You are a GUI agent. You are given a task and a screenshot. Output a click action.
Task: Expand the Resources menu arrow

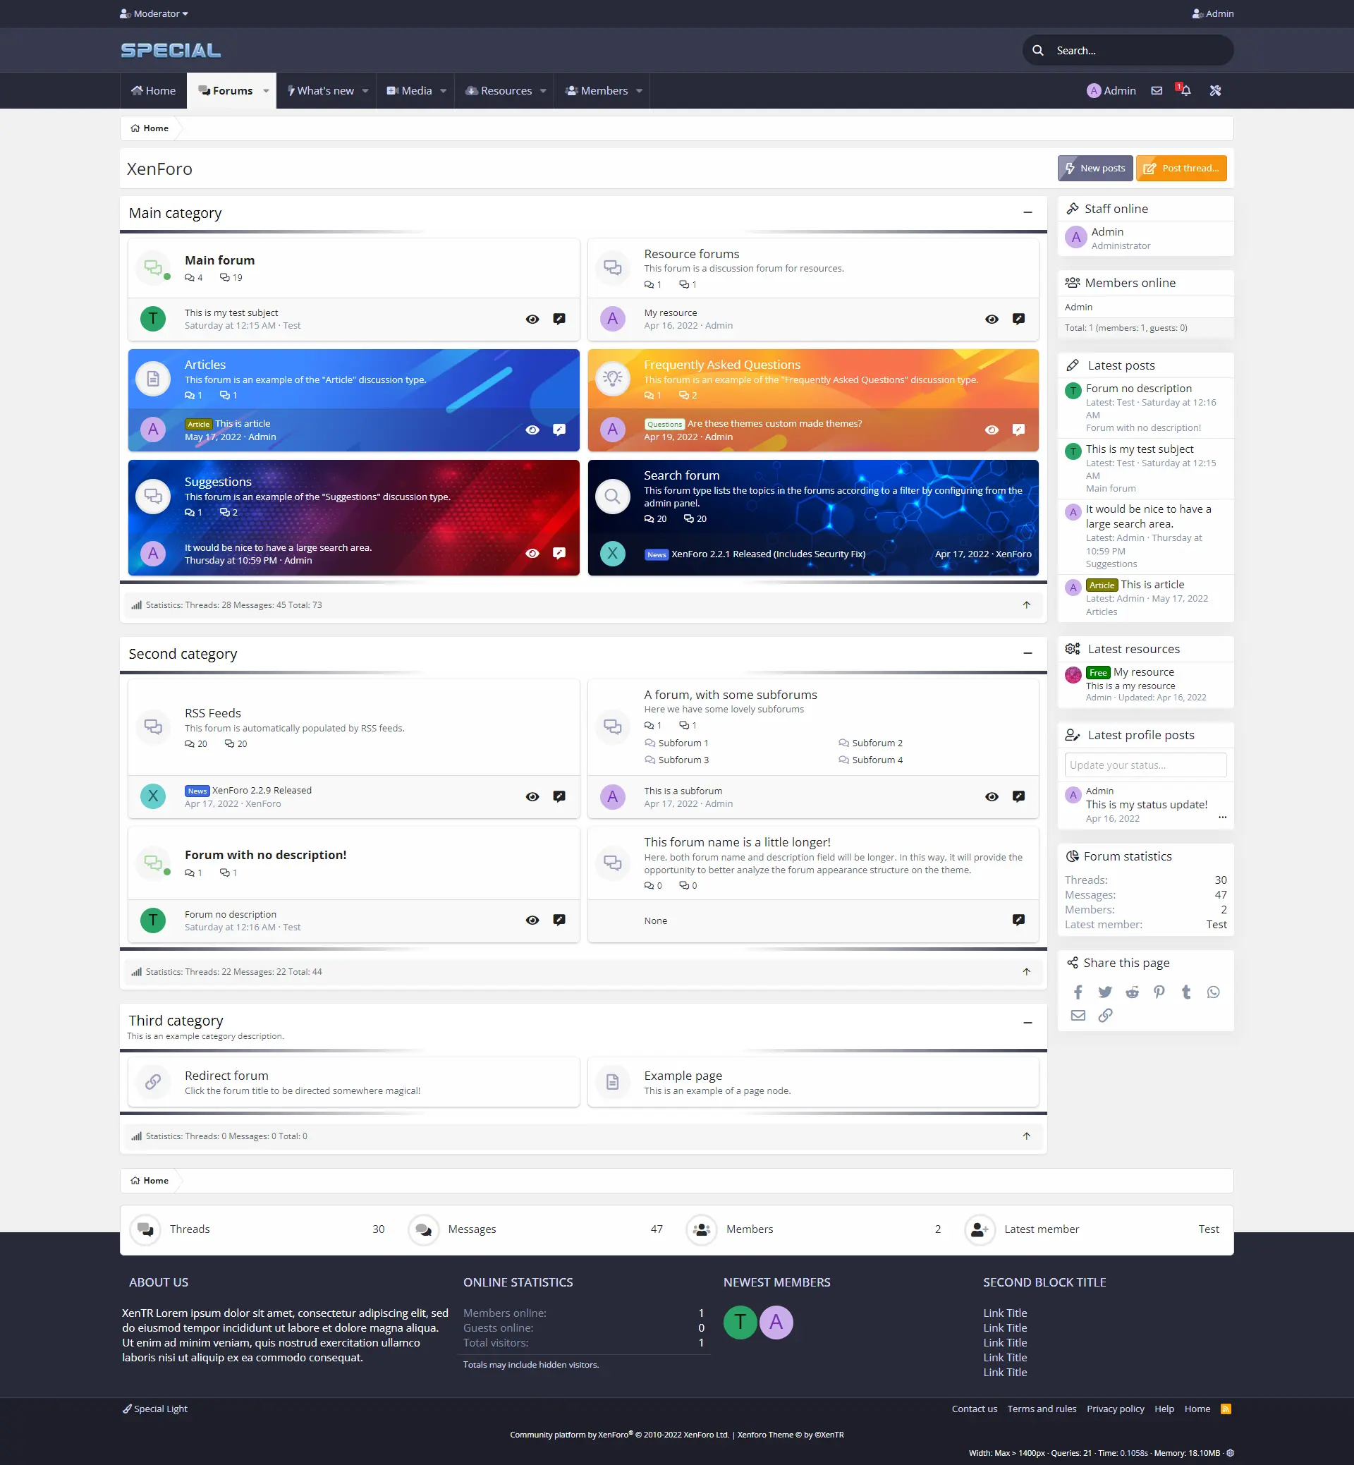pyautogui.click(x=543, y=91)
